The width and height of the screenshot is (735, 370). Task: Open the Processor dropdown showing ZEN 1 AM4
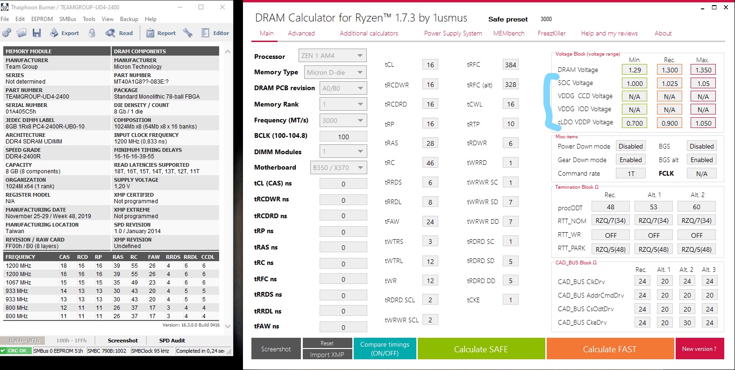[x=332, y=56]
